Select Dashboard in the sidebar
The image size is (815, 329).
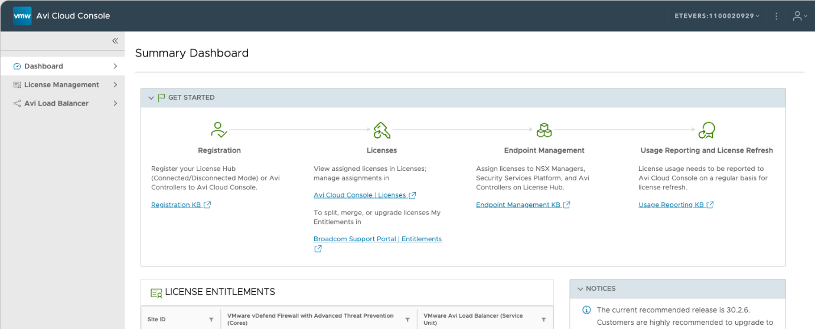(x=63, y=66)
